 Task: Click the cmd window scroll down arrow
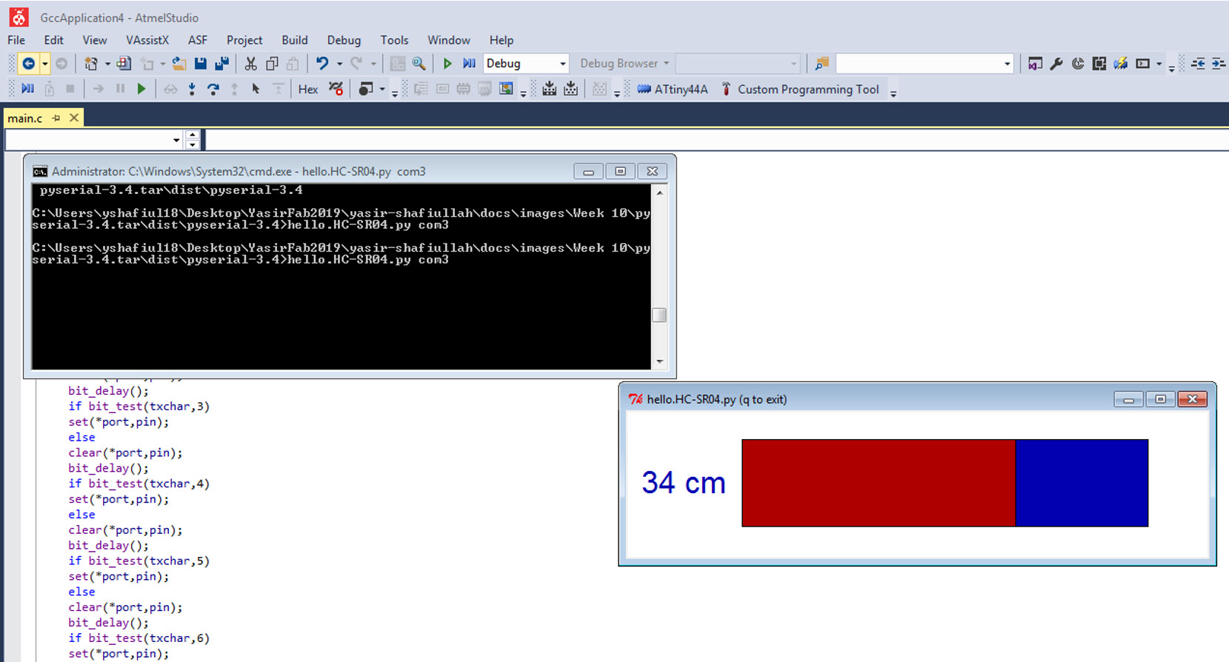pyautogui.click(x=659, y=362)
